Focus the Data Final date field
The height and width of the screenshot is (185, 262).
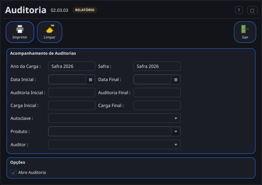point(152,79)
